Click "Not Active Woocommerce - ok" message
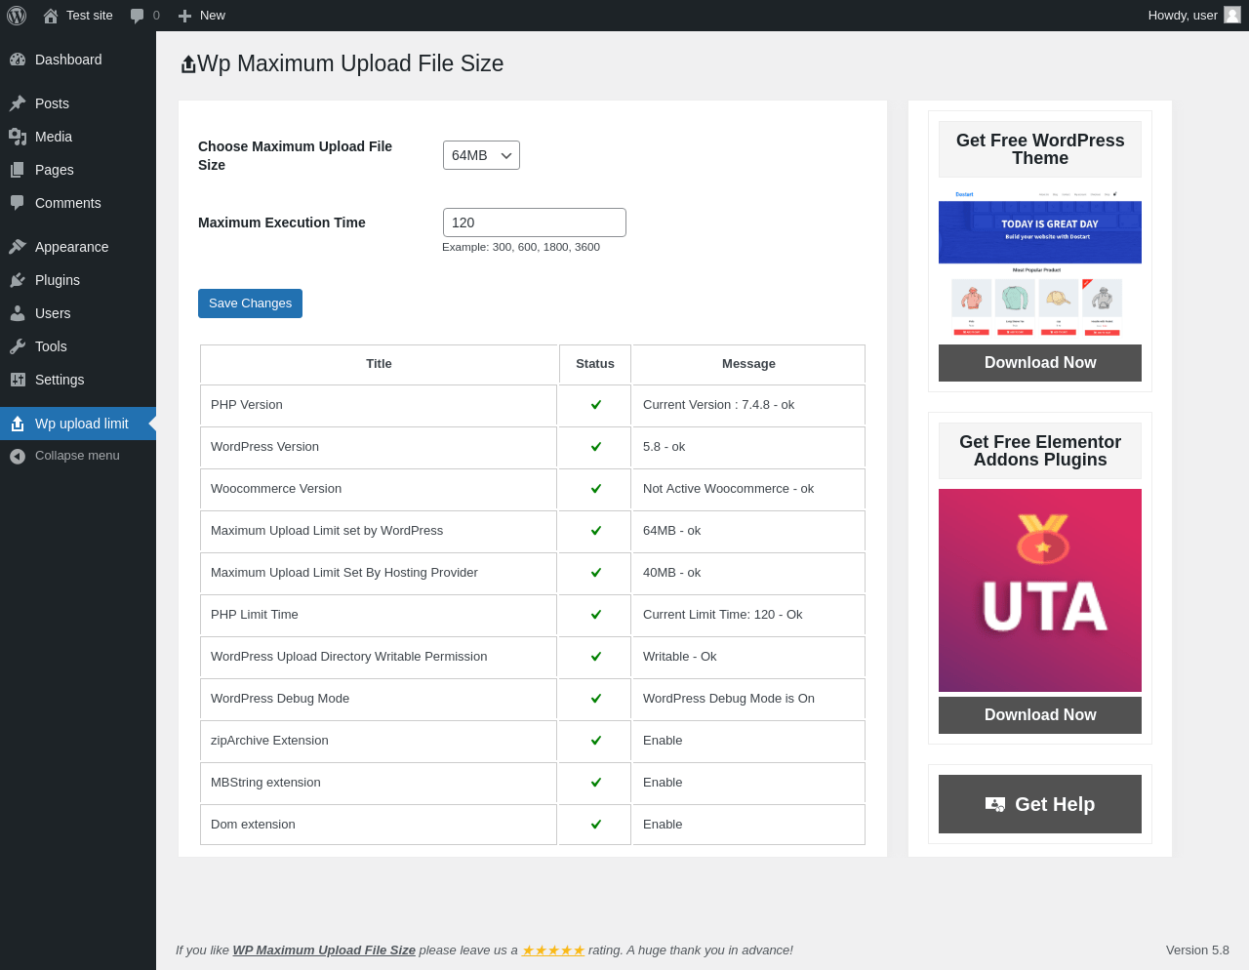Image resolution: width=1249 pixels, height=970 pixels. pos(728,489)
